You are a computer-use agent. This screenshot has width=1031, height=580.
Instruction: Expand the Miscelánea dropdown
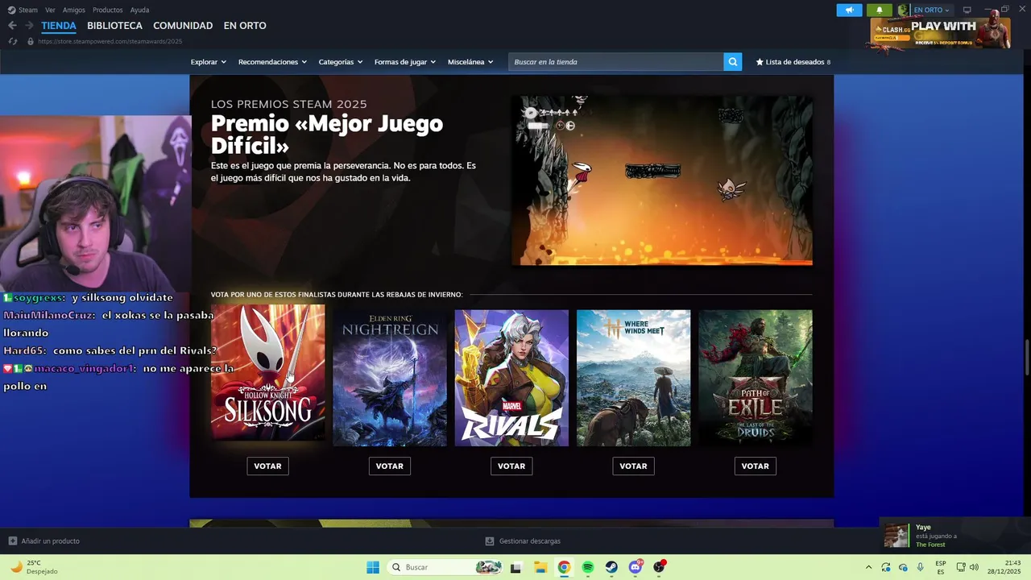[470, 62]
